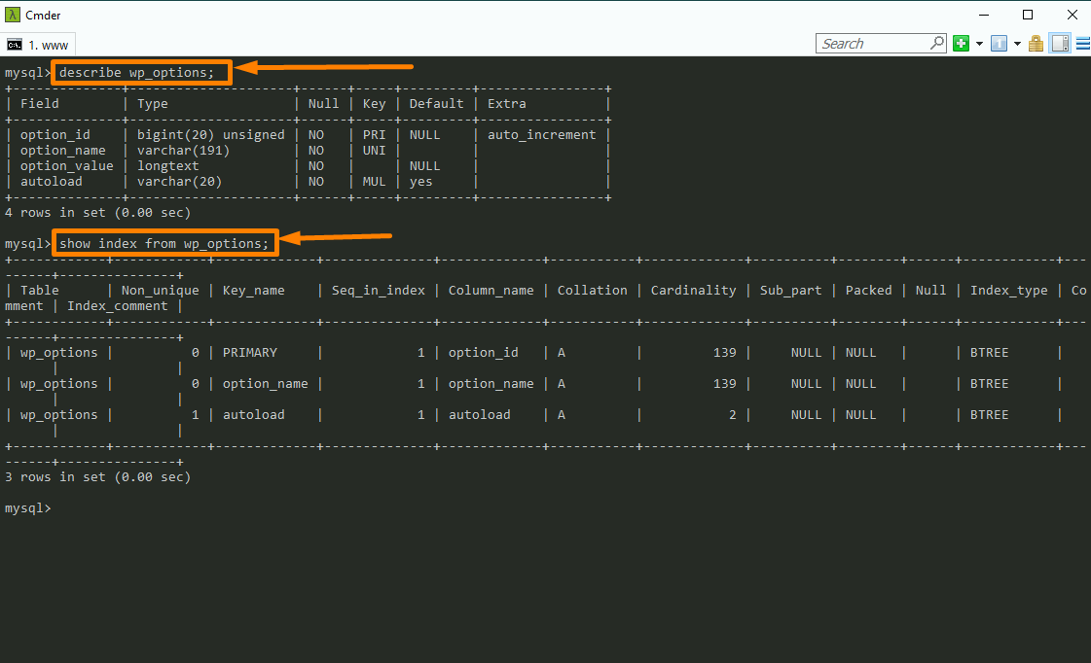Click the 'Key' column header
The width and height of the screenshot is (1091, 663).
(x=374, y=104)
